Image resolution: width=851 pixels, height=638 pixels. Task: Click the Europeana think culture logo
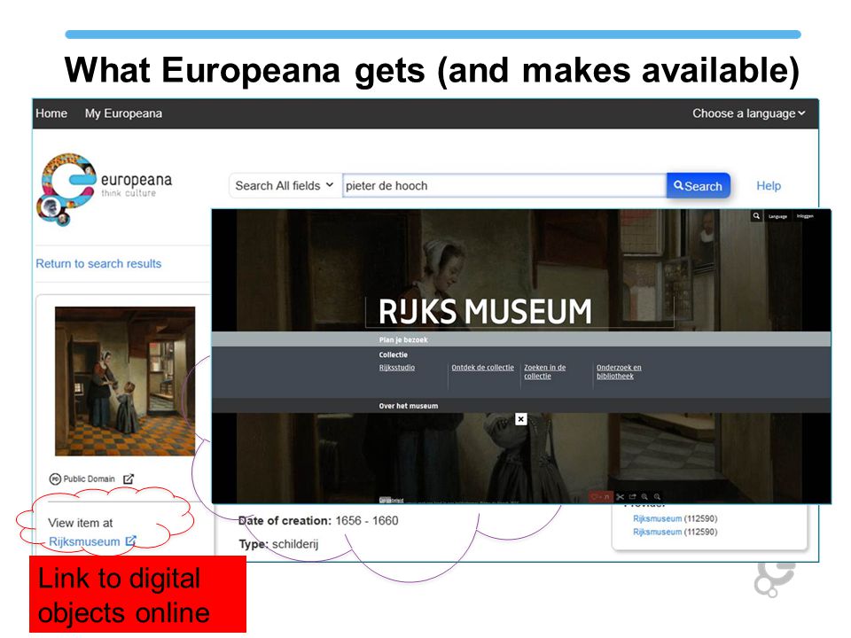(x=105, y=189)
